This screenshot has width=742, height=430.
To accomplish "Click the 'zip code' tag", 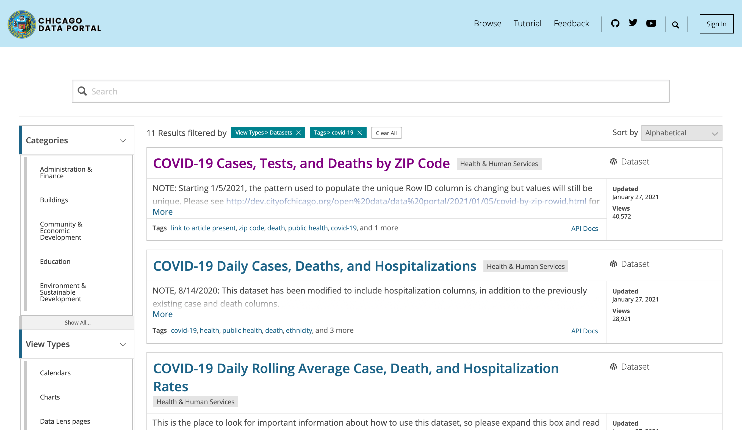I will tap(251, 228).
